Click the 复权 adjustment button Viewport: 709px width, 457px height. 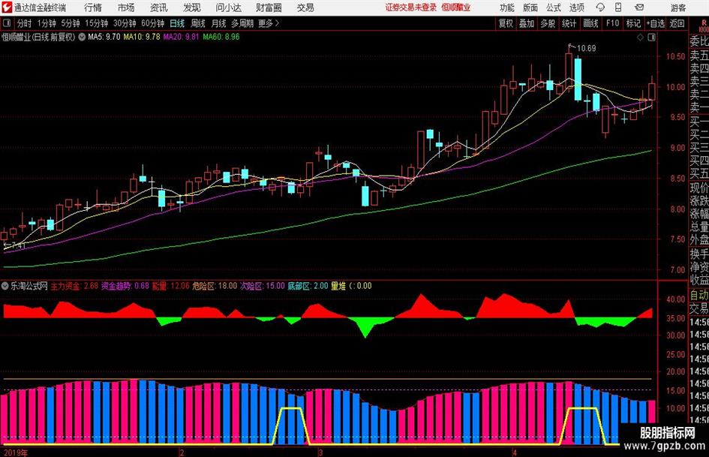(x=506, y=23)
